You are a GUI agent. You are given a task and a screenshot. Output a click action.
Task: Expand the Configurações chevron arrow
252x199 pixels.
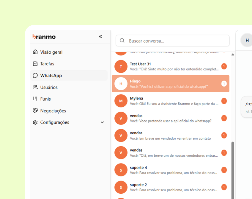pyautogui.click(x=102, y=122)
